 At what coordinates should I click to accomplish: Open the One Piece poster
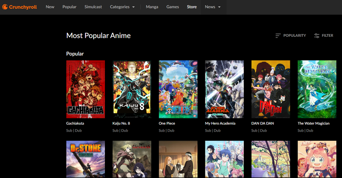(x=178, y=89)
